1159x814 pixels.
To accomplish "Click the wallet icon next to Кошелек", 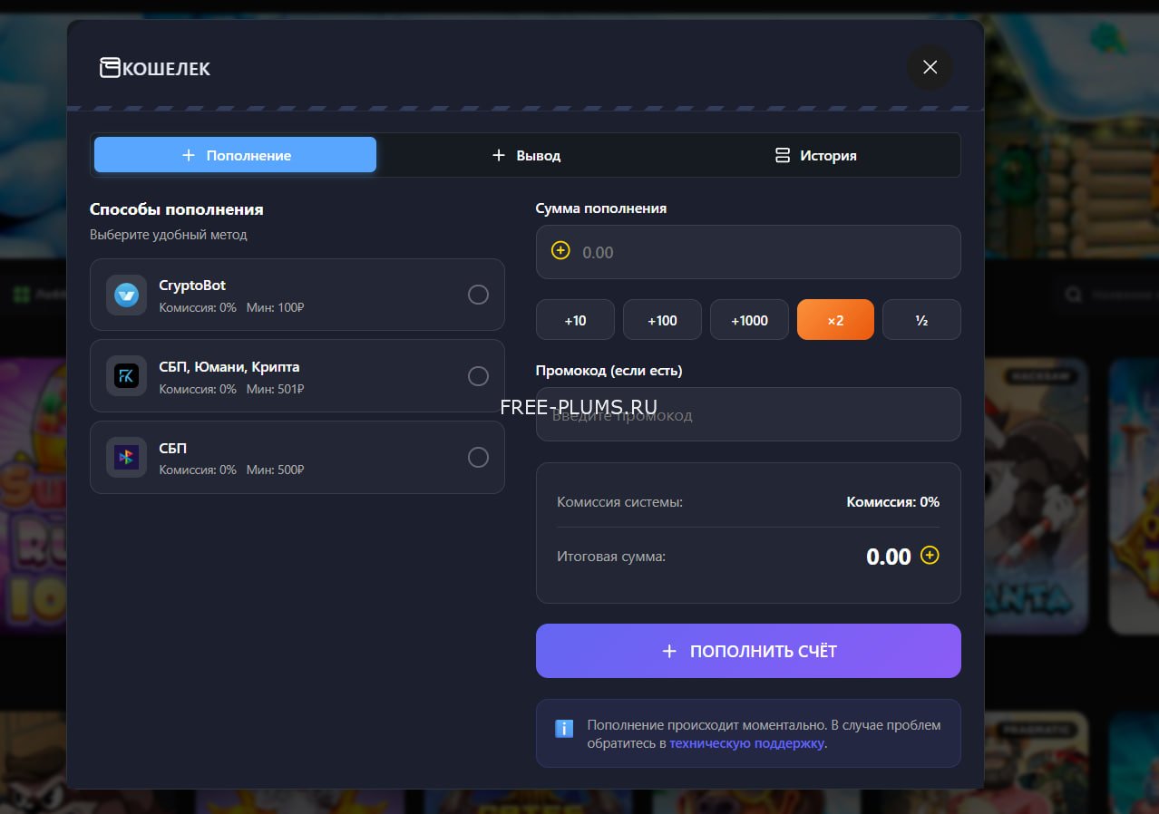I will coord(110,68).
